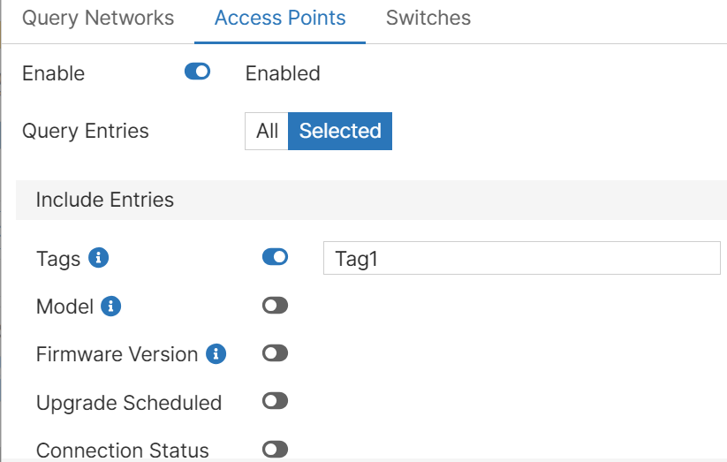Click the info icon next to Tags
This screenshot has height=462, width=727.
(100, 258)
